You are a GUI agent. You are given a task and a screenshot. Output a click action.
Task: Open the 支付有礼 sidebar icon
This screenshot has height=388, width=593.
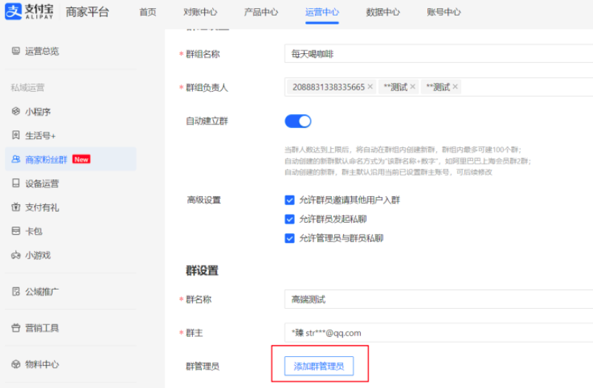click(16, 207)
